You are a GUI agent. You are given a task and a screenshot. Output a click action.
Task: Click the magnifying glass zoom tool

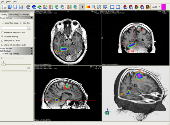click(94, 7)
